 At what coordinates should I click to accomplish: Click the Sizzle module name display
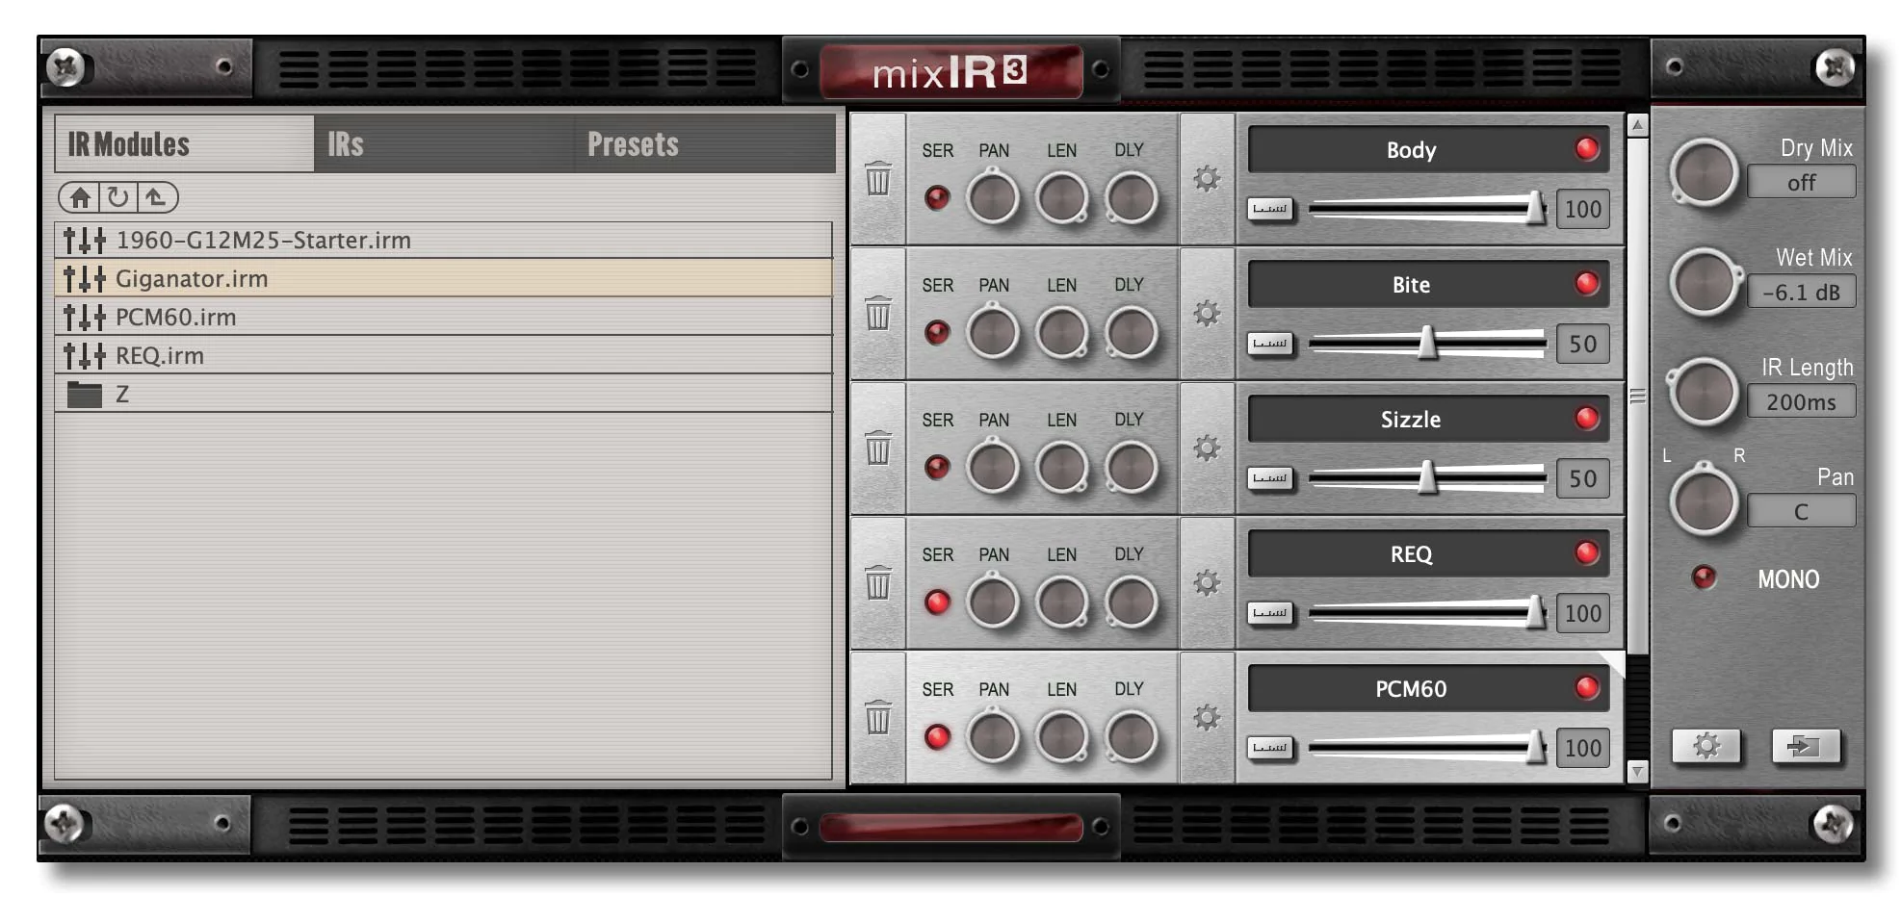[1428, 420]
